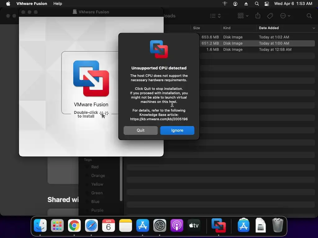This screenshot has width=318, height=238.
Task: Click the date and time in the menu bar
Action: (293, 3)
